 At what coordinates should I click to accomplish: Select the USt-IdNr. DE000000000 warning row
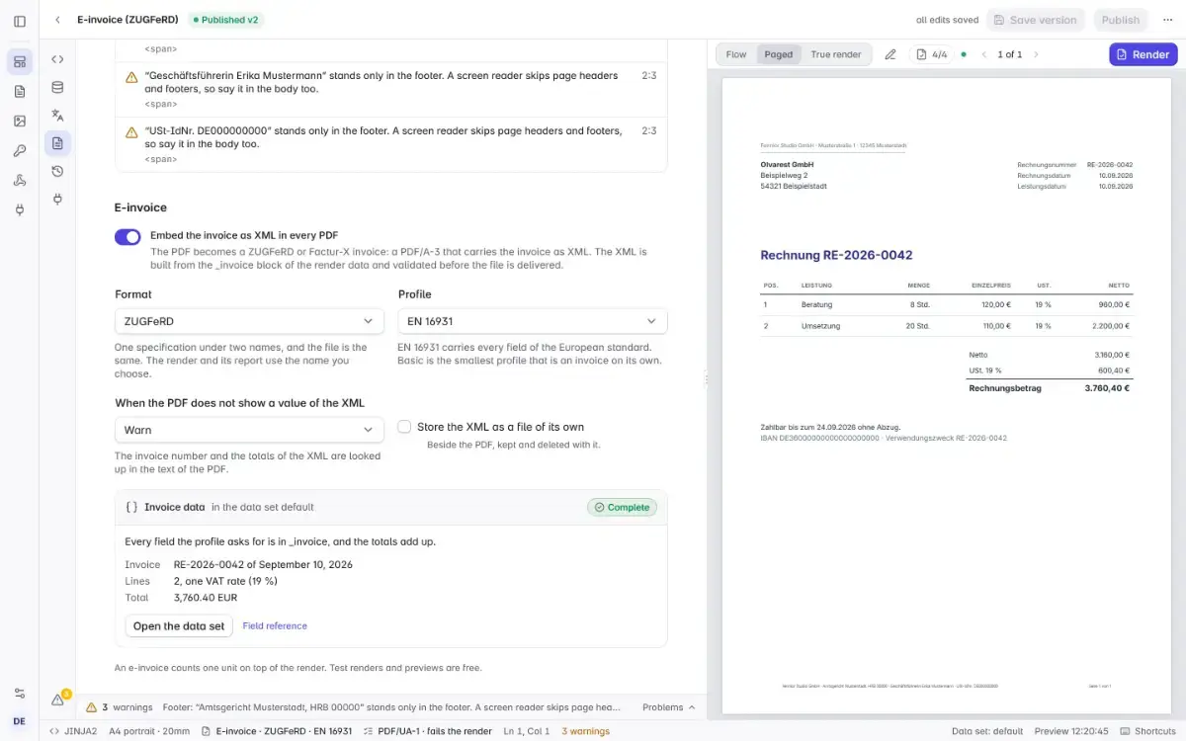[x=391, y=144]
